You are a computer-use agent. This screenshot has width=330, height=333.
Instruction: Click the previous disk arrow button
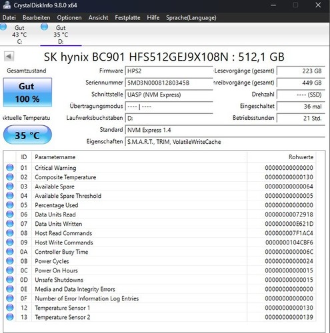click(x=9, y=57)
